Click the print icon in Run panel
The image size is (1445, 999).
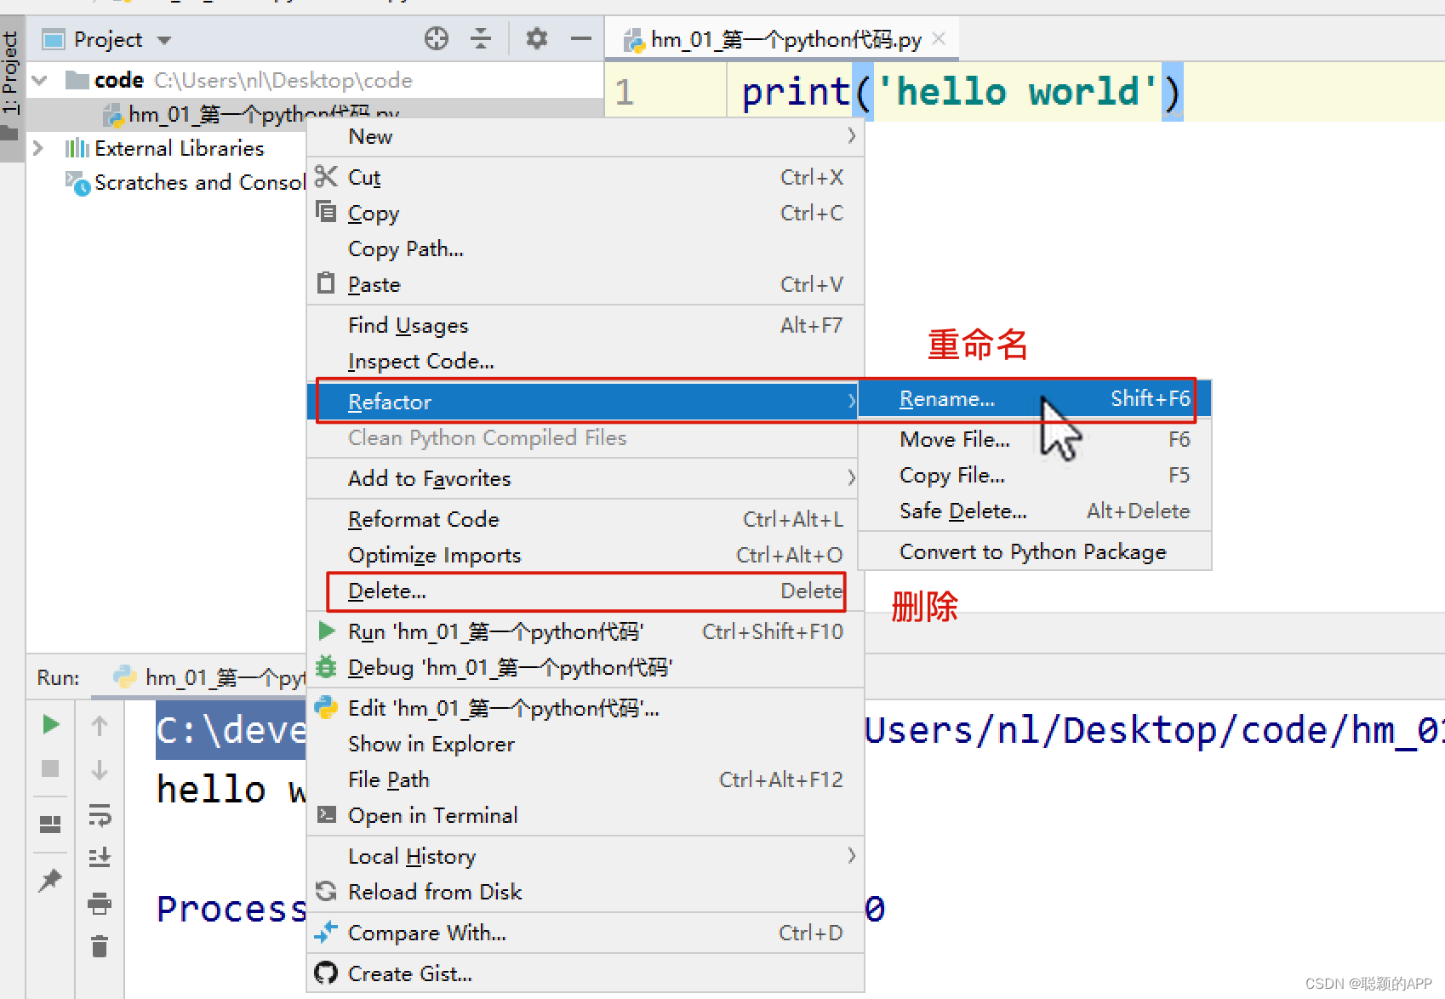pos(100,903)
